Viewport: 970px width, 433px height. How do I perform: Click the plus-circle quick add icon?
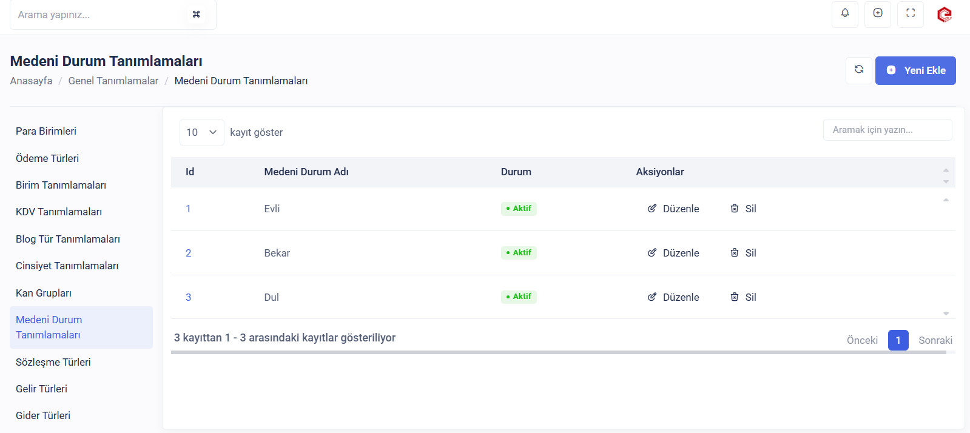pyautogui.click(x=877, y=13)
